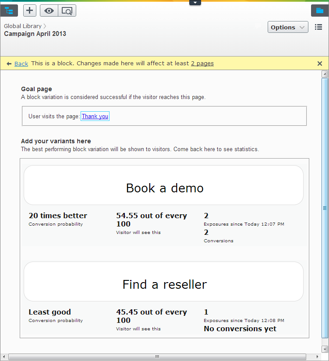
Task: Click the vertical scrollbar down arrow
Action: [325, 349]
